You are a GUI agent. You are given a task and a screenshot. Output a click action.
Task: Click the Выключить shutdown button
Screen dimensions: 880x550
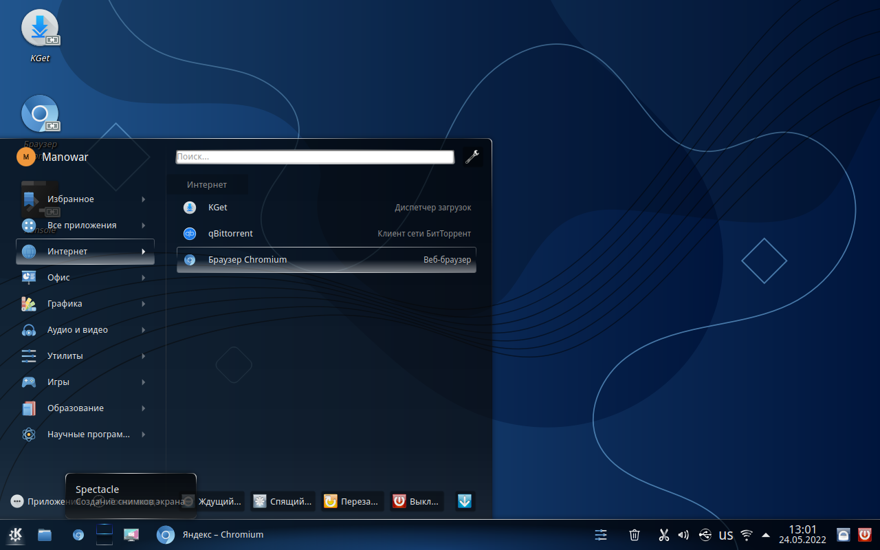coord(417,501)
